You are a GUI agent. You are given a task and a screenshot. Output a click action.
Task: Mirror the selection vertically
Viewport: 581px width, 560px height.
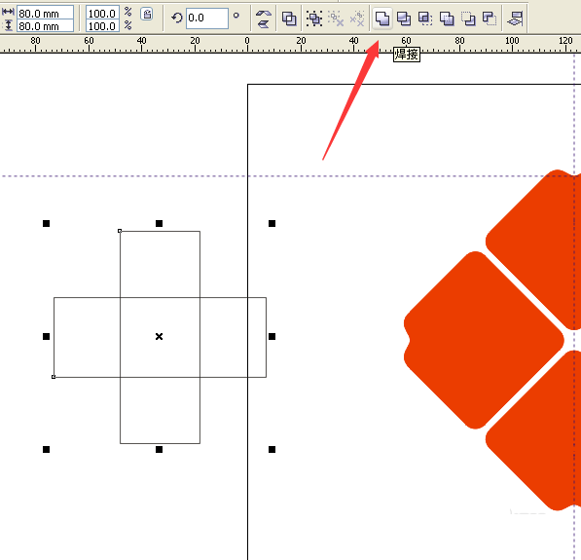coord(264,23)
